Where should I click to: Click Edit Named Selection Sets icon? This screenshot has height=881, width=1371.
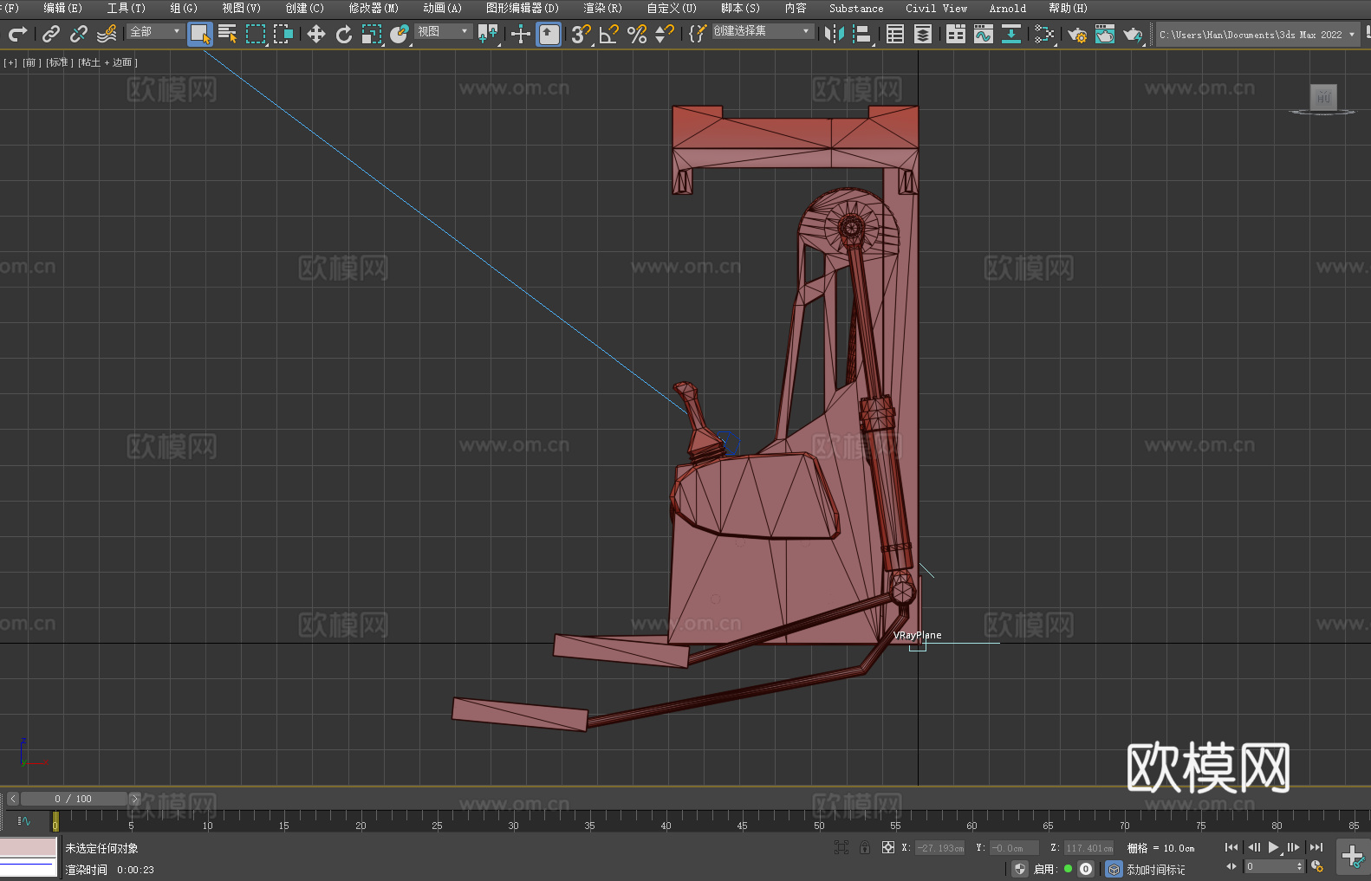point(698,34)
